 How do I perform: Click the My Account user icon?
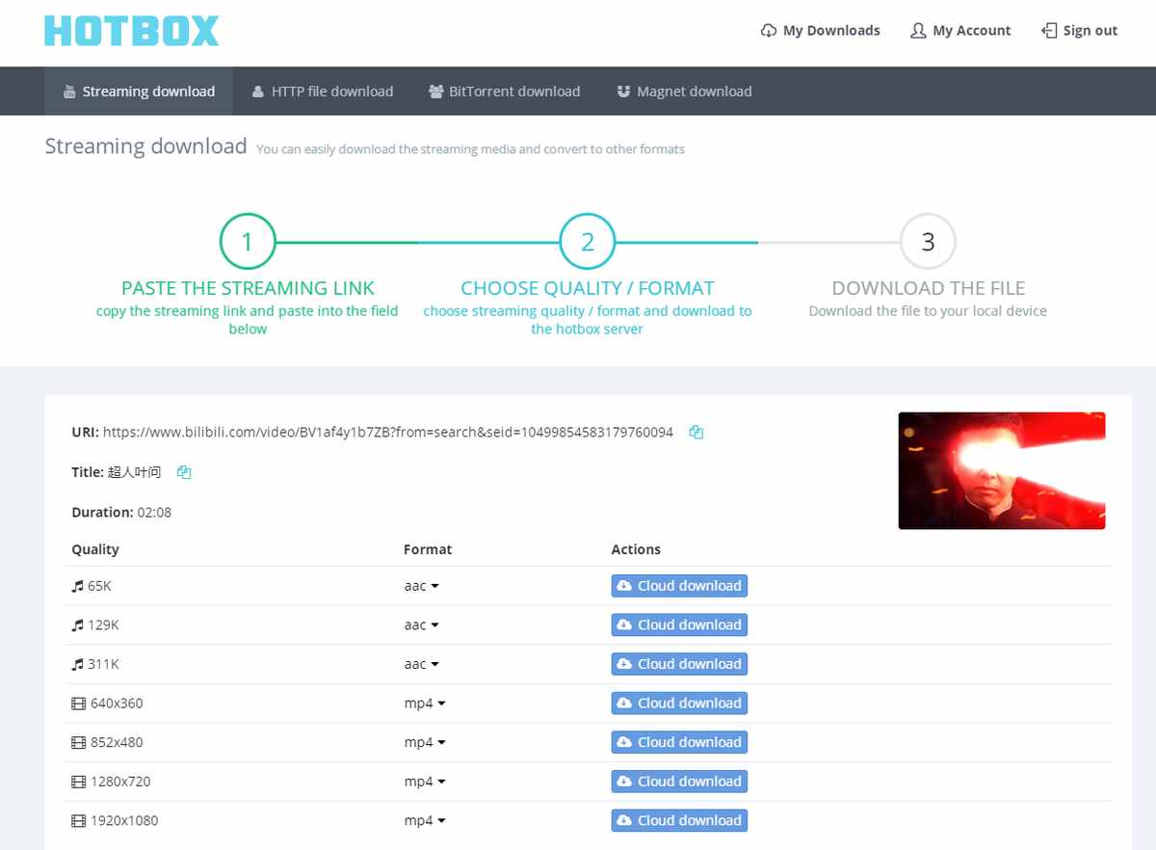[918, 31]
